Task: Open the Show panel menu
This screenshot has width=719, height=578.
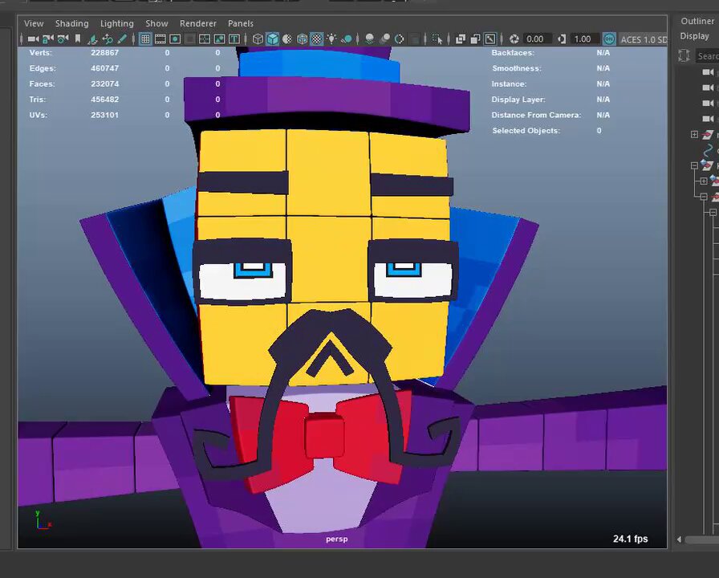Action: (156, 23)
